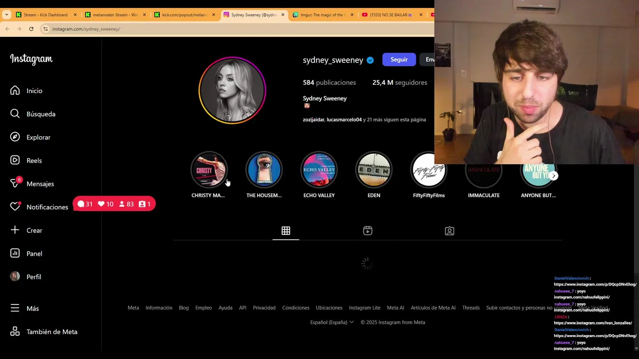
Task: Open the tab search dropdown arrow
Action: click(x=6, y=14)
